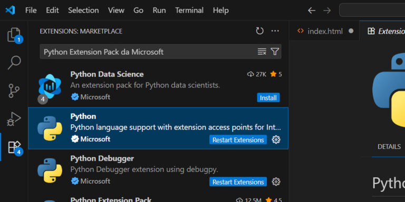Click the rating star of Python Data Science
This screenshot has height=202, width=405.
coord(273,74)
